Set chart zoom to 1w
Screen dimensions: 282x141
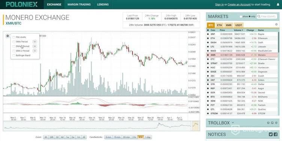click(x=67, y=137)
